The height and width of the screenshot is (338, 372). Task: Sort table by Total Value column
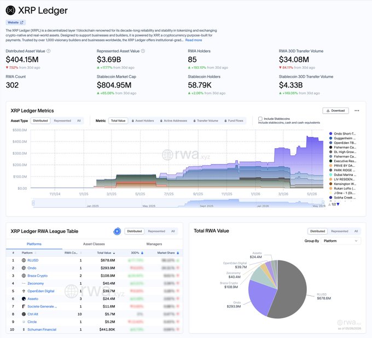[106, 253]
